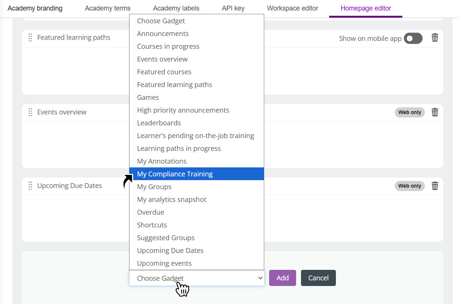This screenshot has height=304, width=459.
Task: Click the Academy labels tab
Action: pos(176,8)
